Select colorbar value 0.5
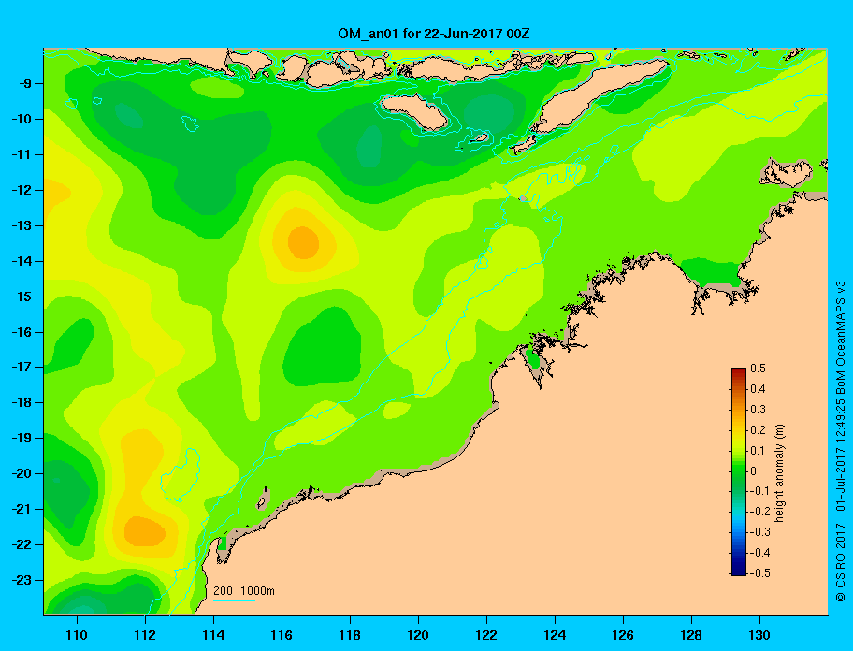Screen dimensions: 853x651 click(x=759, y=369)
